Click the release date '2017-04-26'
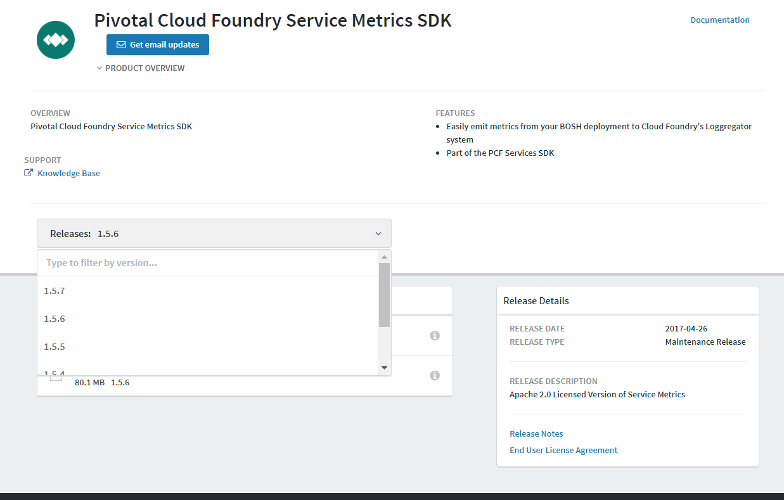This screenshot has height=500, width=784. pos(686,329)
